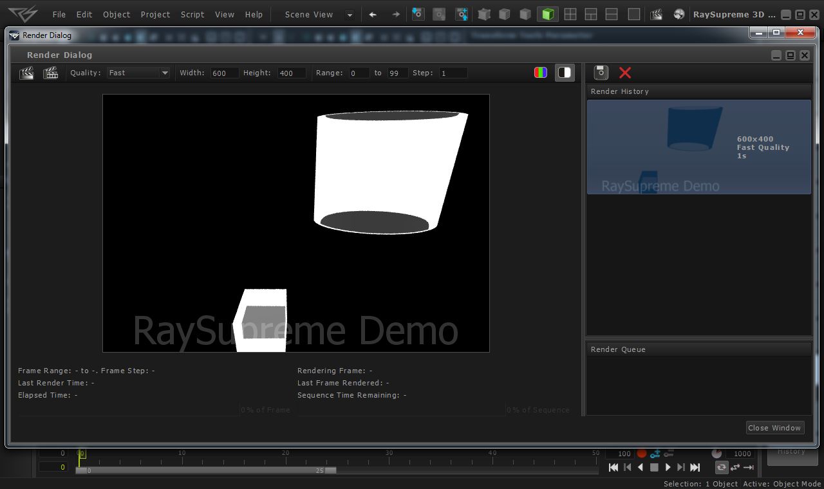Go back with the left arrow icon
Viewport: 824px width, 489px height.
[373, 14]
